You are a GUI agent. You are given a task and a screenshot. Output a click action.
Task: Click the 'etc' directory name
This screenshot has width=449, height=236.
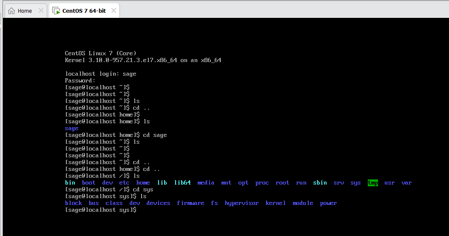pos(124,183)
